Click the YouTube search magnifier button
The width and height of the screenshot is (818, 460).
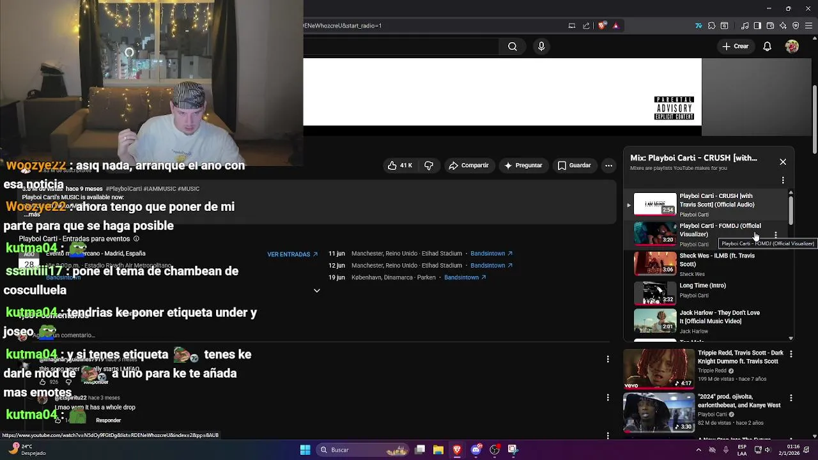click(x=513, y=46)
